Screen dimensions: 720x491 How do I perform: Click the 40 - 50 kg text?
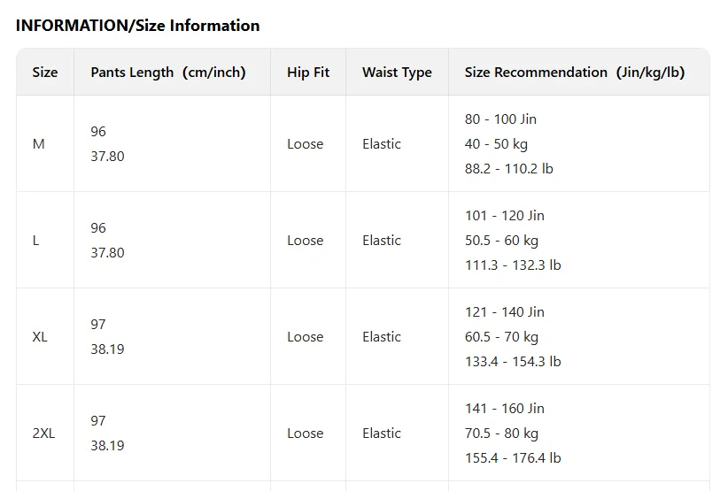(496, 144)
